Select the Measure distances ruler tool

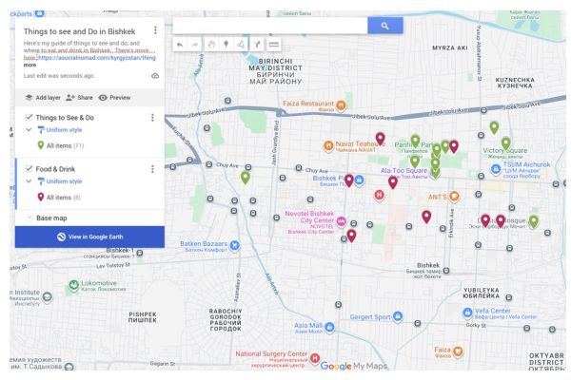[274, 45]
